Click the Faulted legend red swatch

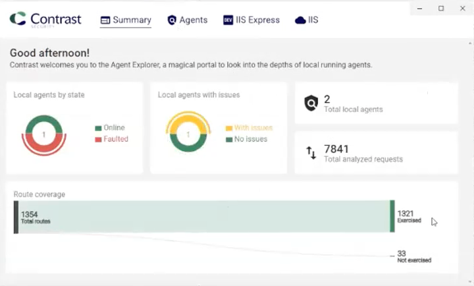(98, 139)
